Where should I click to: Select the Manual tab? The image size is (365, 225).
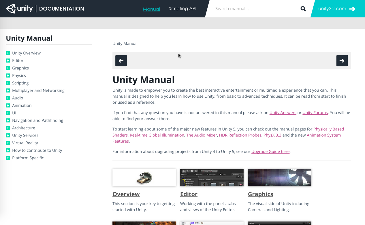point(151,9)
